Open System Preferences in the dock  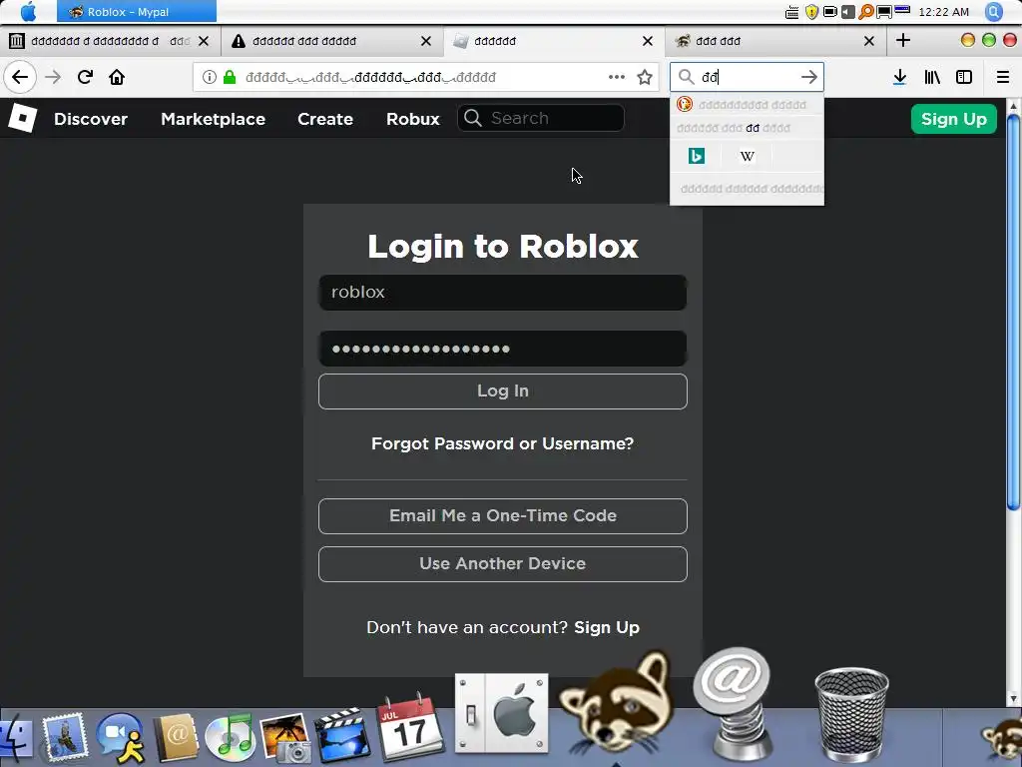[x=502, y=713]
